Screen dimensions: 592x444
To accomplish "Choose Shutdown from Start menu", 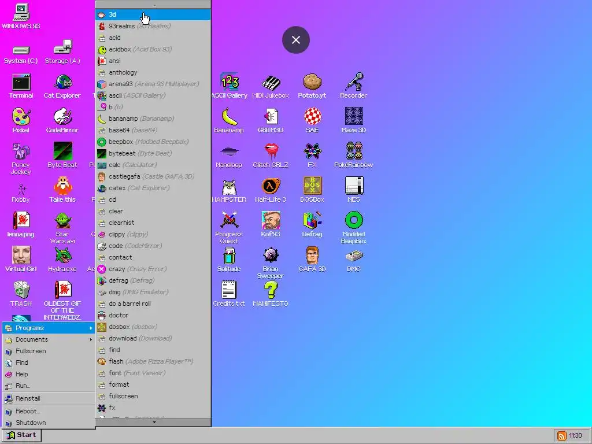I will 49,423.
